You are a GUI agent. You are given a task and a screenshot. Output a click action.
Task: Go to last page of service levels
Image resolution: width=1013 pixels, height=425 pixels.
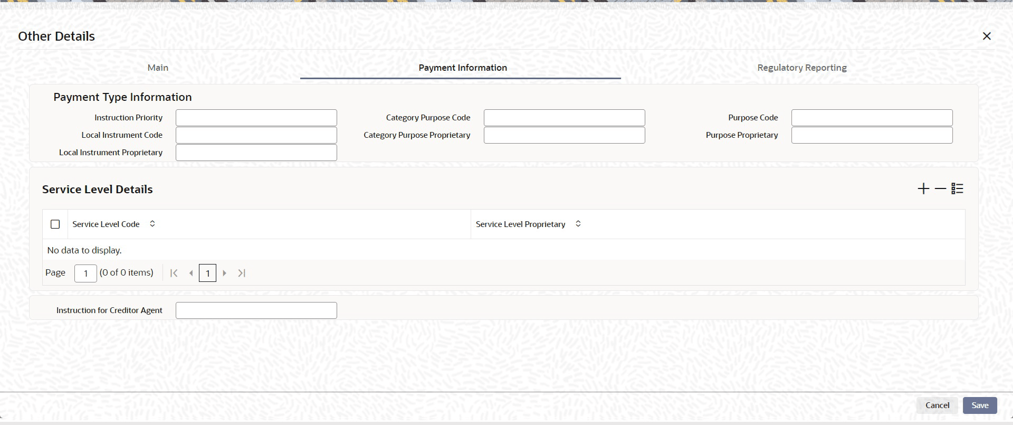pyautogui.click(x=242, y=273)
